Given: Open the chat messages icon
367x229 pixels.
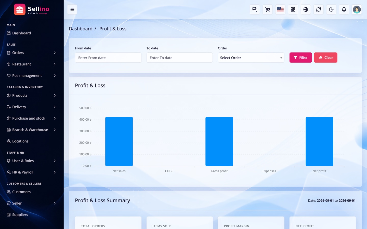Looking at the screenshot, I should [255, 9].
